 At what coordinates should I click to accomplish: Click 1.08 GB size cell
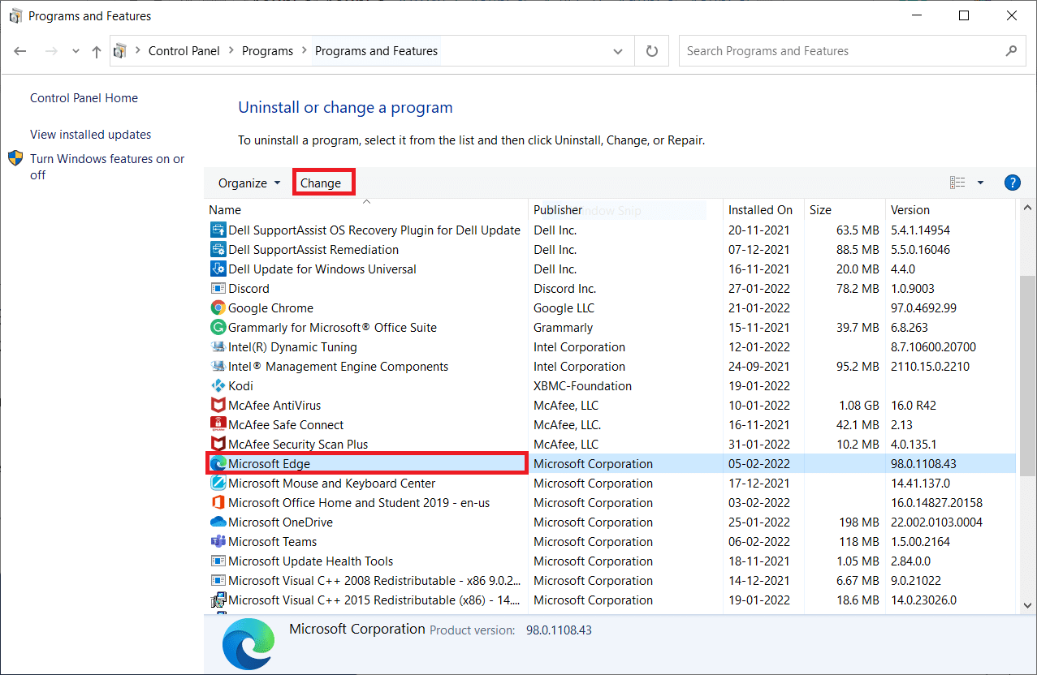pos(858,406)
